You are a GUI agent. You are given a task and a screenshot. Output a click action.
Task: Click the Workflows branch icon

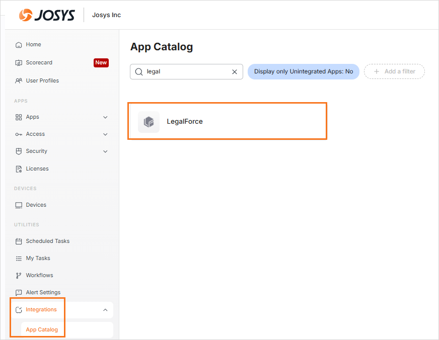coord(19,276)
